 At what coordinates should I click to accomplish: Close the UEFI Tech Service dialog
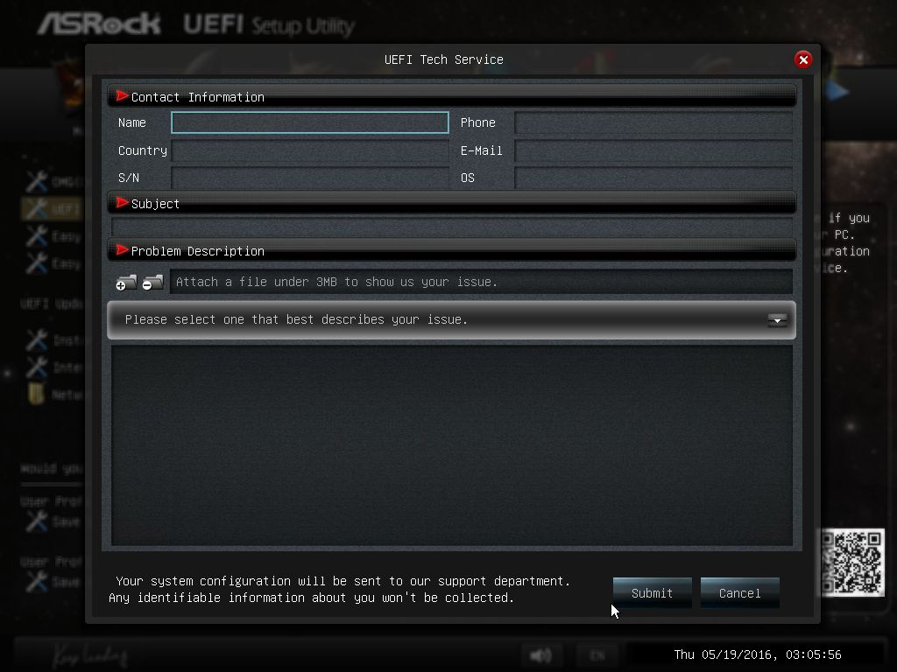pyautogui.click(x=803, y=59)
